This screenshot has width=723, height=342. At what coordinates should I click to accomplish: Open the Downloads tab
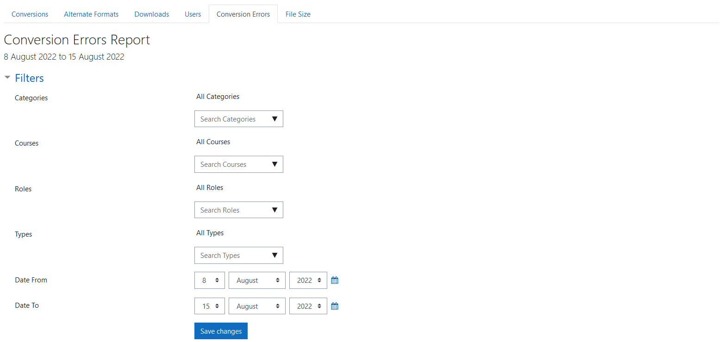[x=152, y=14]
